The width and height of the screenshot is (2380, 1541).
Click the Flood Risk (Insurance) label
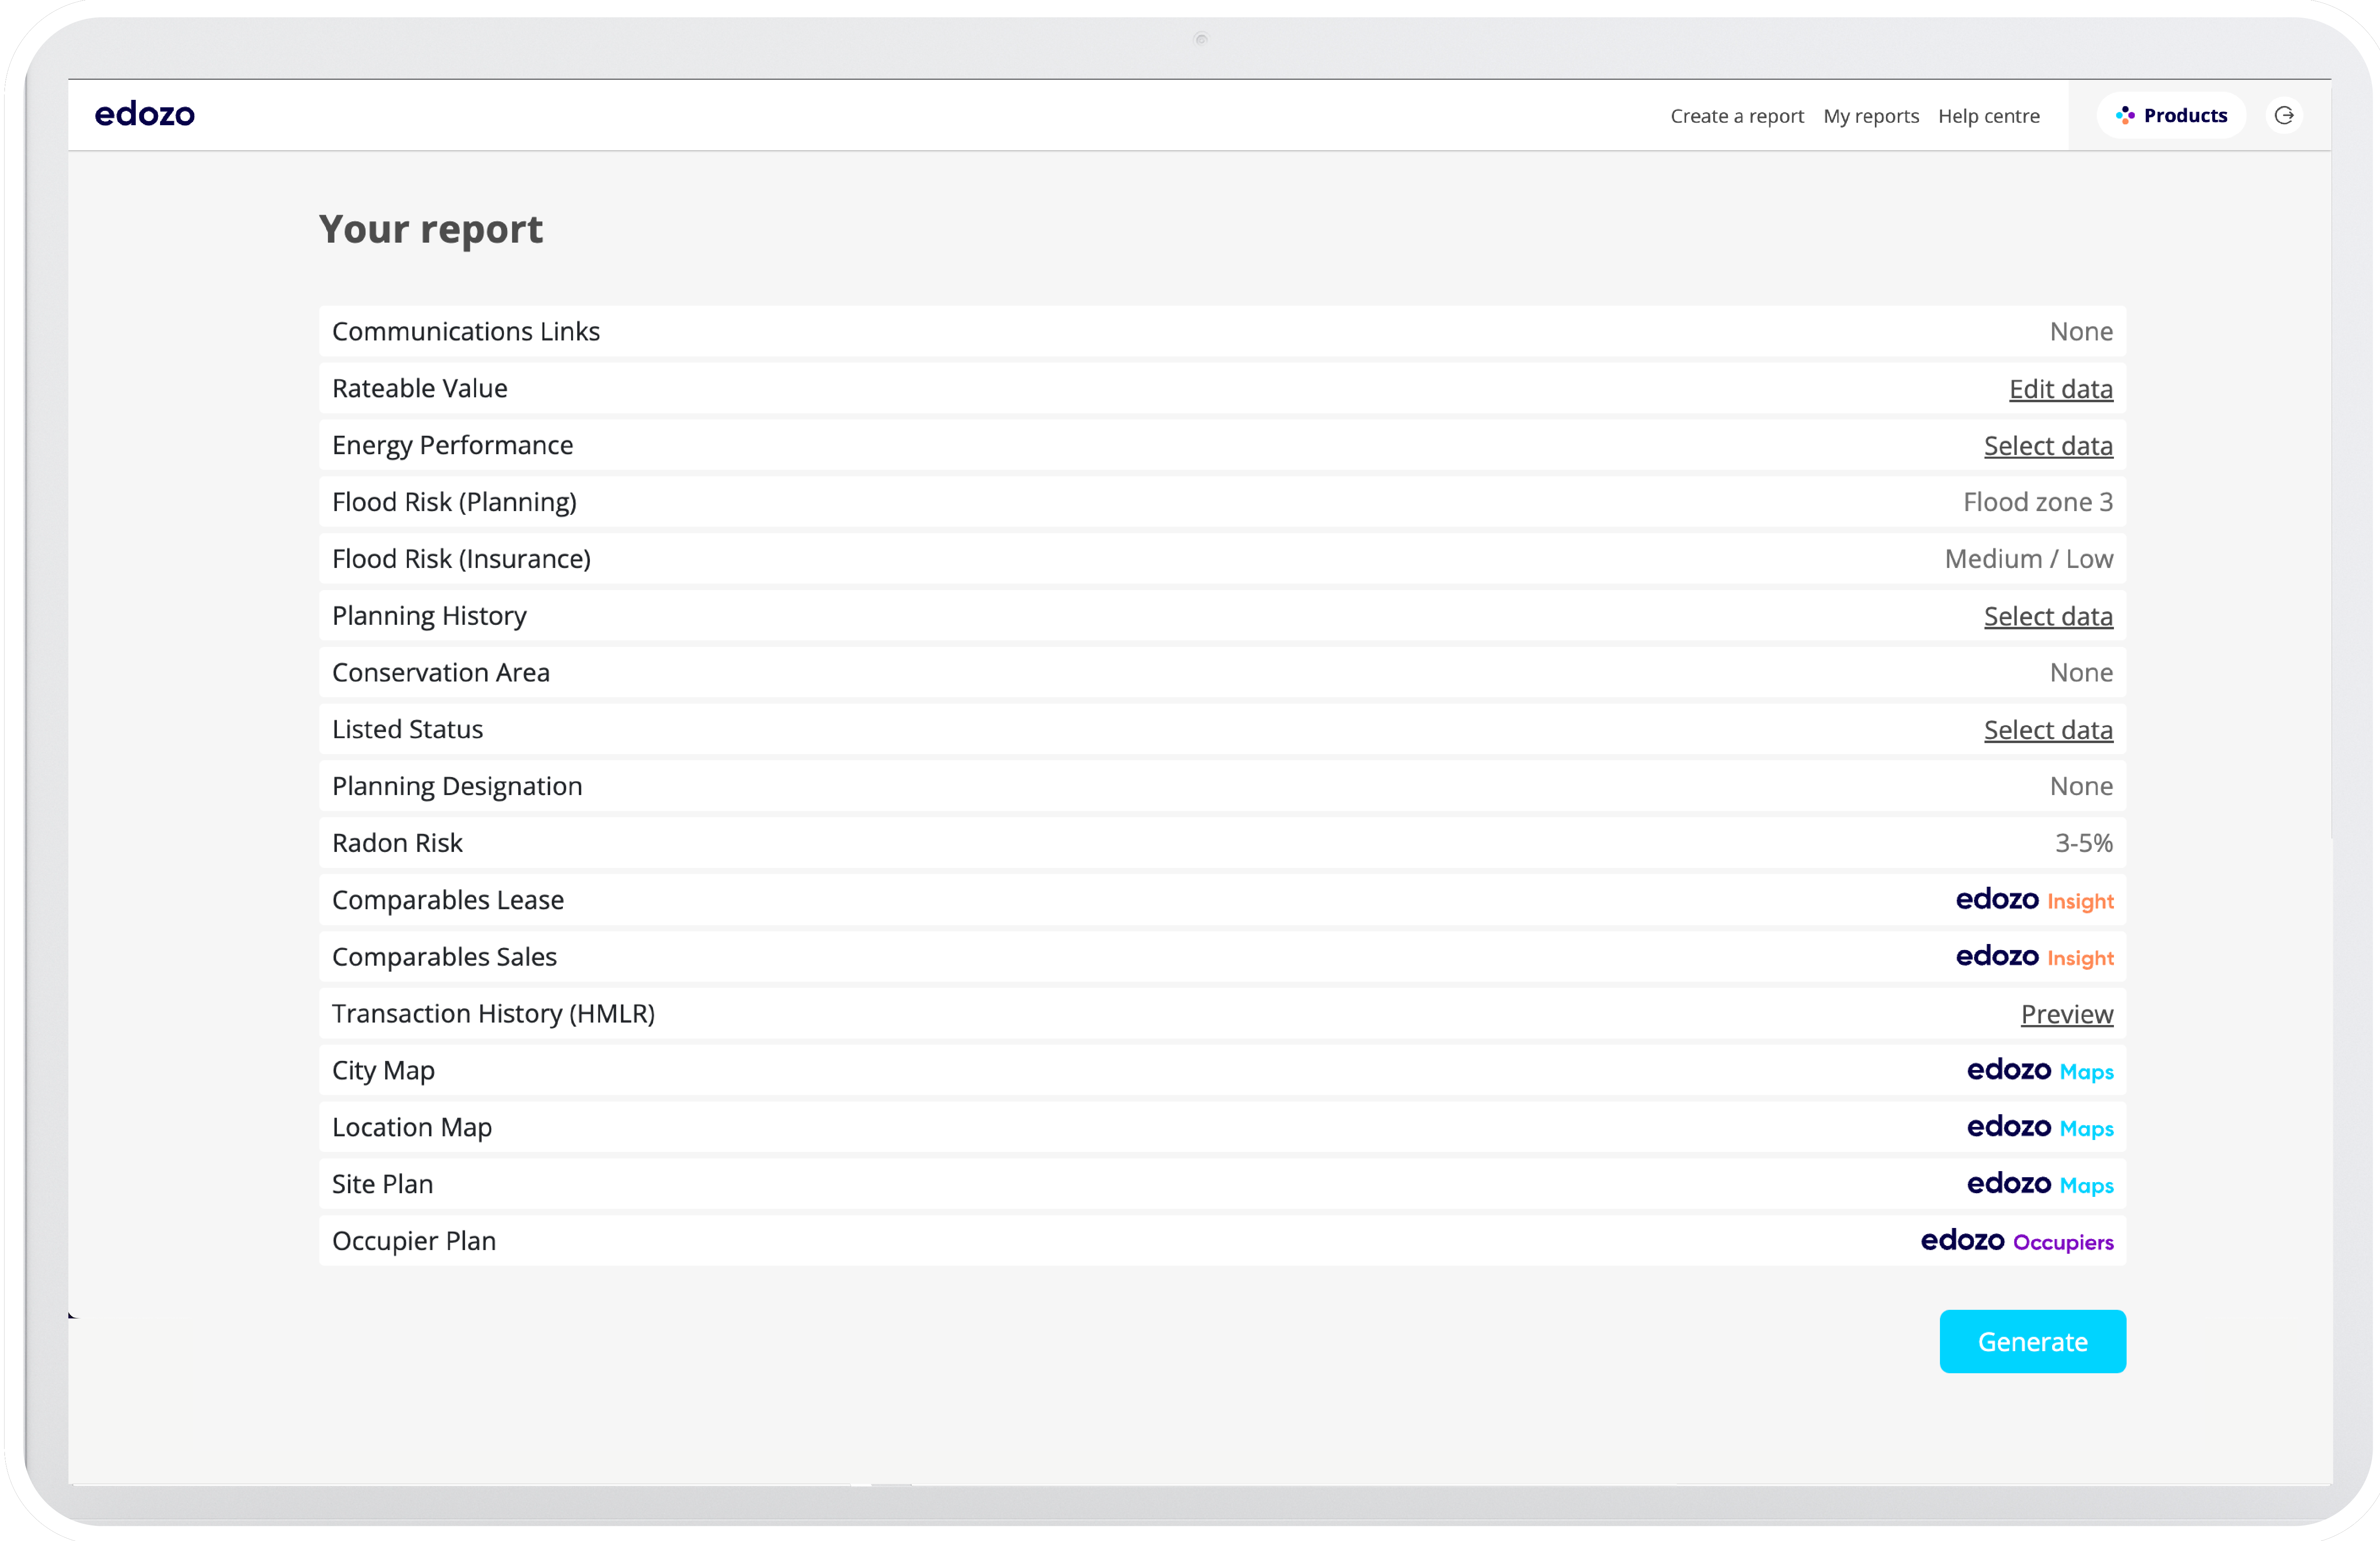[x=462, y=560]
